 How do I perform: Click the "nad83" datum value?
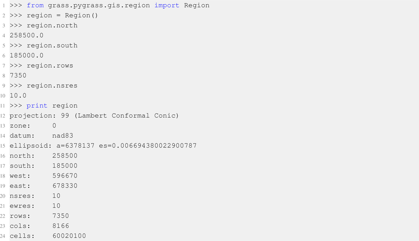tap(63, 136)
